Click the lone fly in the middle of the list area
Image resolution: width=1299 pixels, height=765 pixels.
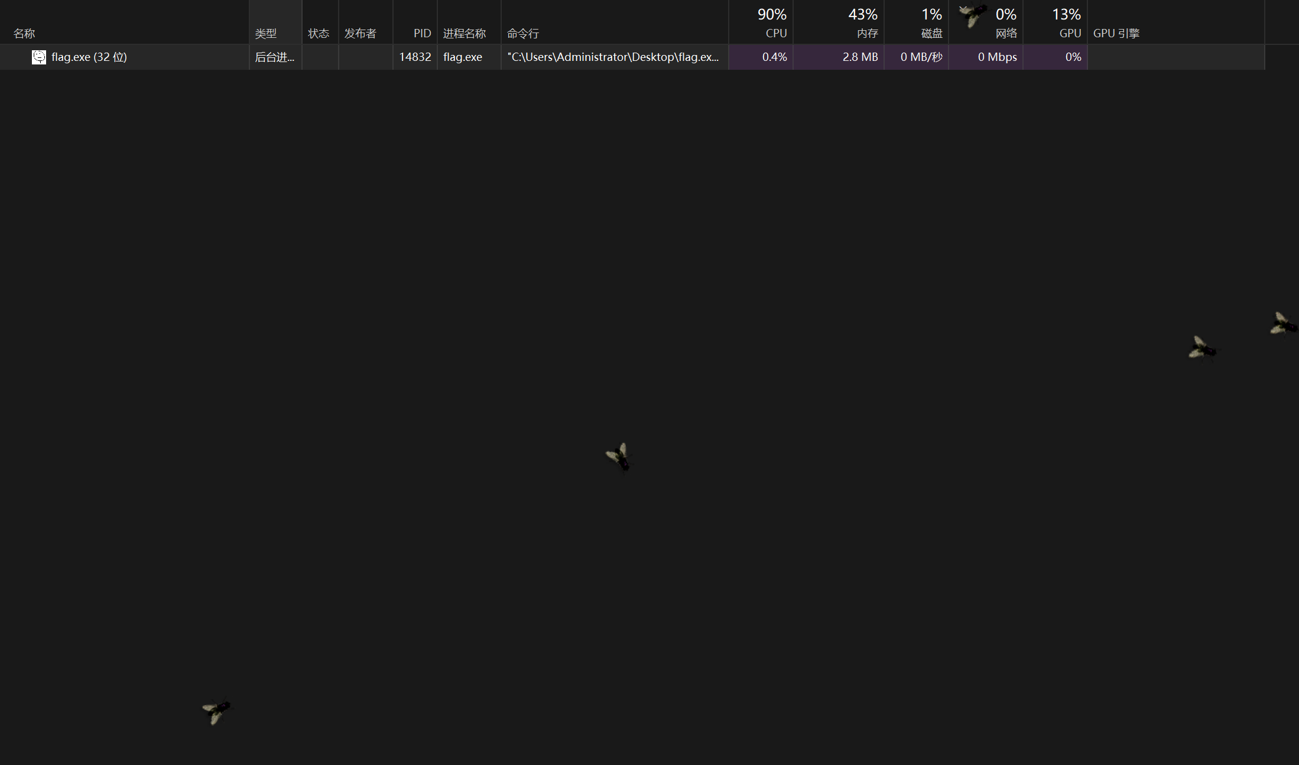pos(619,458)
